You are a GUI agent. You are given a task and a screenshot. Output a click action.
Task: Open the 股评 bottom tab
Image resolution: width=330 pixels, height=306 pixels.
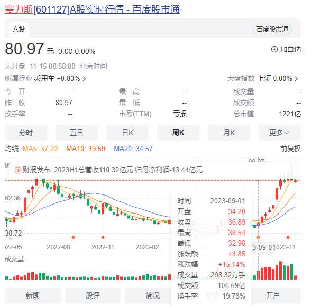(x=93, y=295)
